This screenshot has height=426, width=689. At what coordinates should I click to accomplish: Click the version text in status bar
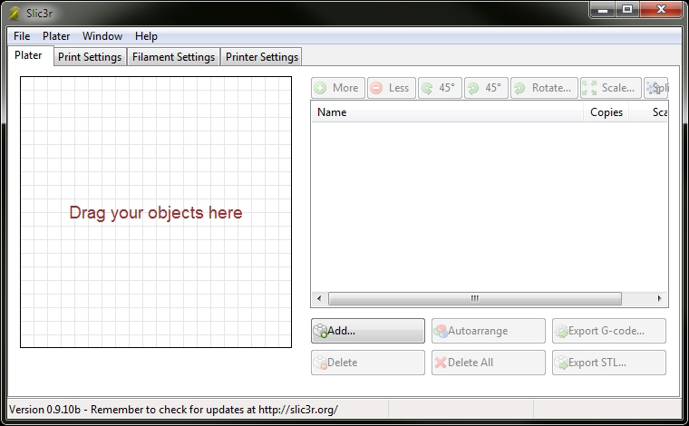173,410
